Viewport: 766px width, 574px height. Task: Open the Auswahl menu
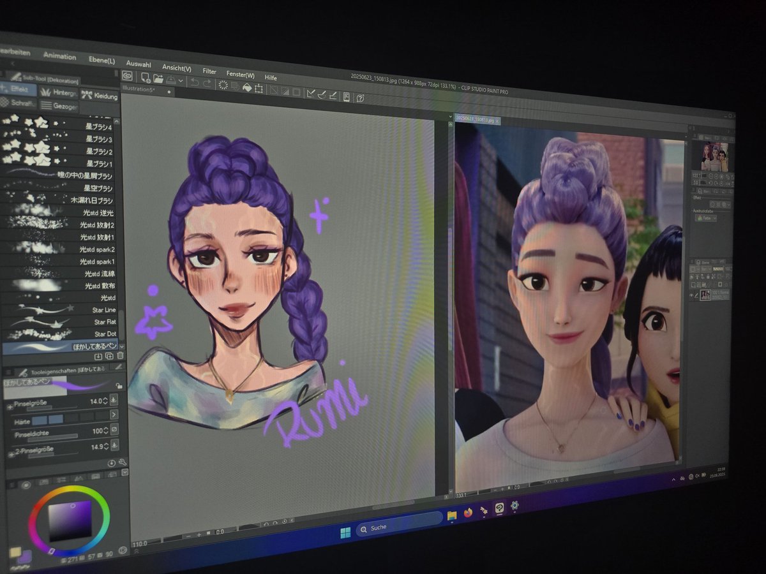point(139,64)
